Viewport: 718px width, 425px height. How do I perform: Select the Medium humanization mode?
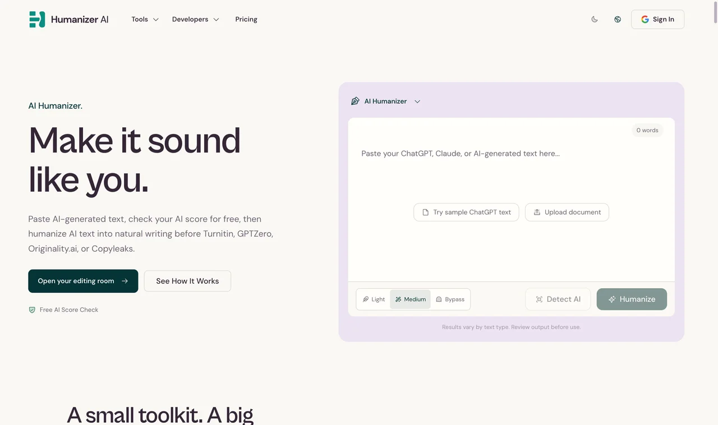point(411,299)
